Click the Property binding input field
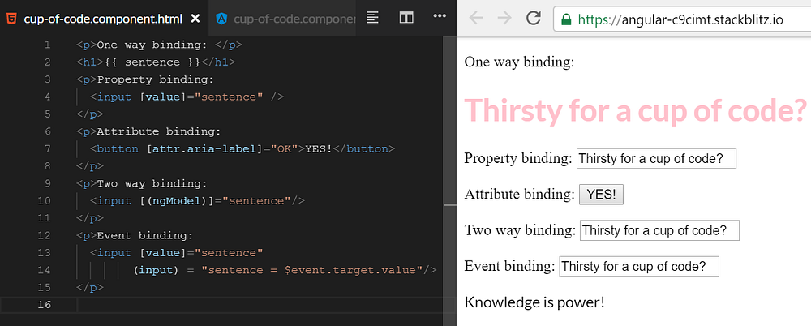The height and width of the screenshot is (326, 811). click(x=656, y=159)
